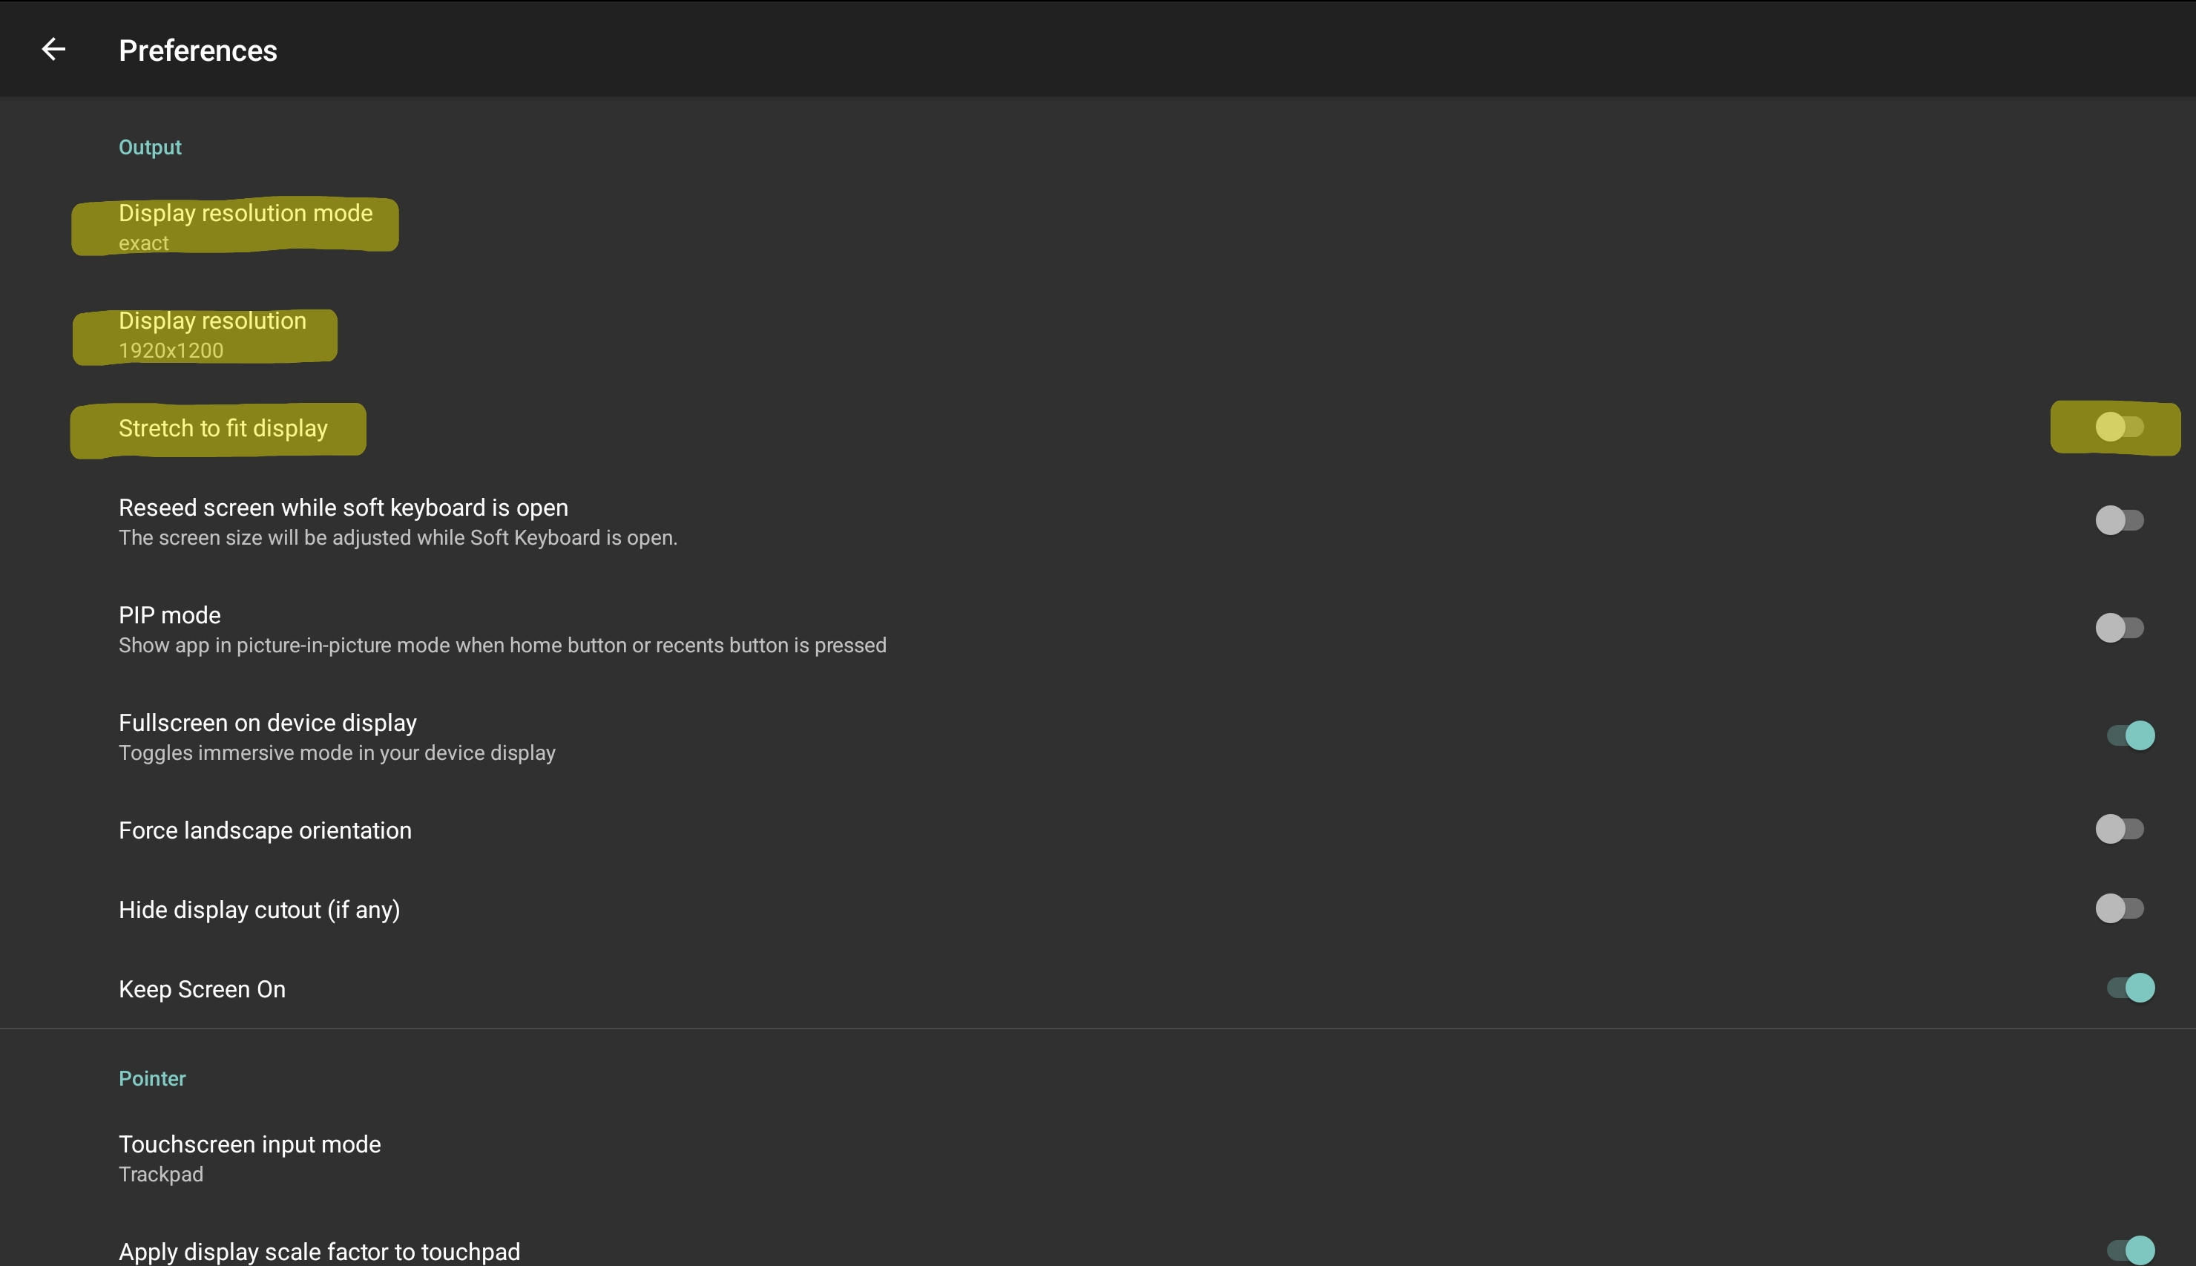The width and height of the screenshot is (2196, 1266).
Task: Click the PIP mode label
Action: 169,614
